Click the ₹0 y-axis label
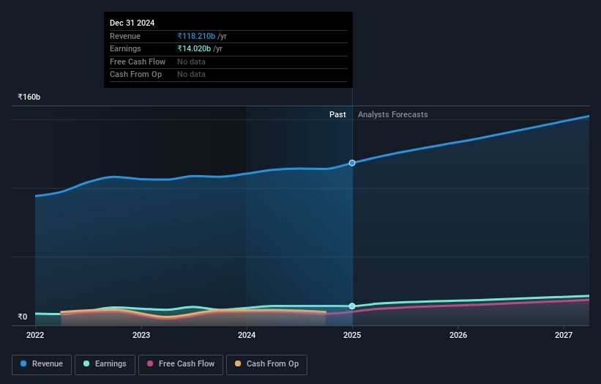The height and width of the screenshot is (384, 601). point(23,317)
